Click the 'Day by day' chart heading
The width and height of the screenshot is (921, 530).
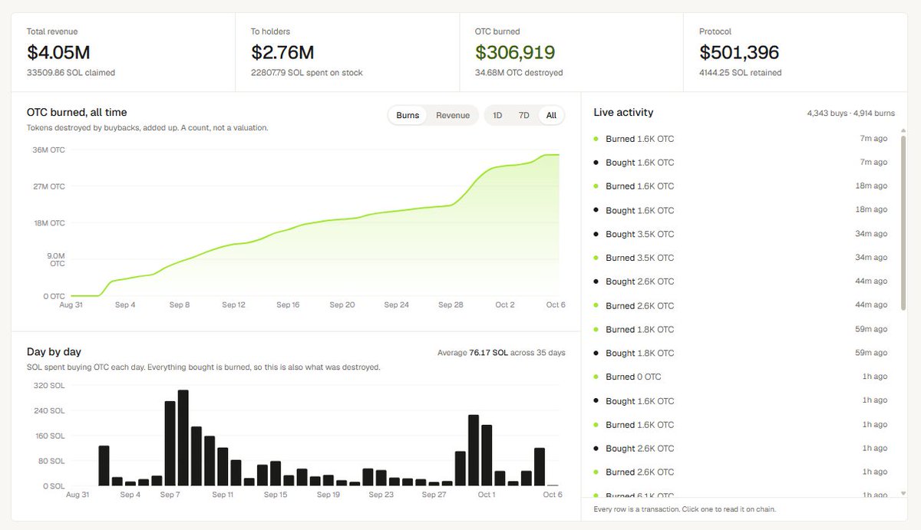tap(54, 351)
